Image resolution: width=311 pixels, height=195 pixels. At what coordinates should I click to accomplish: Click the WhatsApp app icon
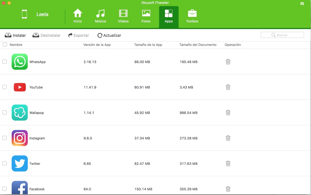(x=20, y=62)
